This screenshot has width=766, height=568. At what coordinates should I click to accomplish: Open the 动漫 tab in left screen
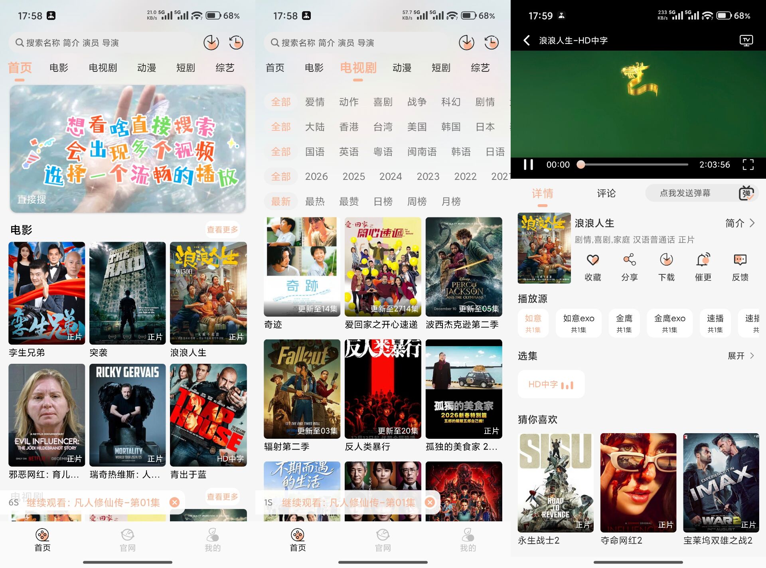click(146, 68)
